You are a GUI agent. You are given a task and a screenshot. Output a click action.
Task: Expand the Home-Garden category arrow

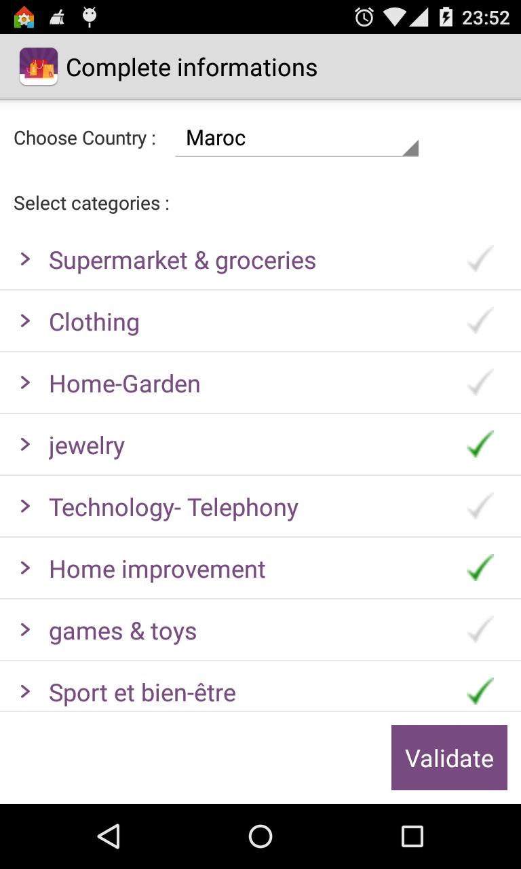point(26,383)
